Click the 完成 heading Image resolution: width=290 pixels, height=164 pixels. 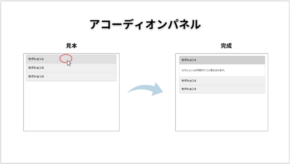226,46
